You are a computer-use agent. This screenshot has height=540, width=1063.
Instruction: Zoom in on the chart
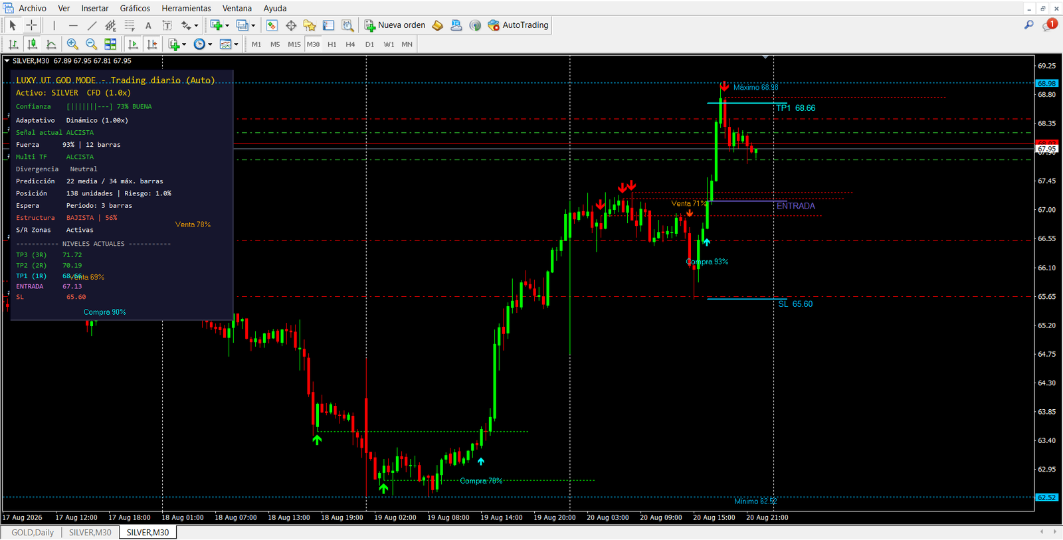[72, 44]
